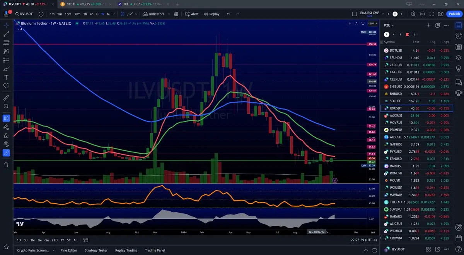Viewport: 464px width, 255px height.
Task: Toggle stay in drawing mode
Action: coord(6,127)
